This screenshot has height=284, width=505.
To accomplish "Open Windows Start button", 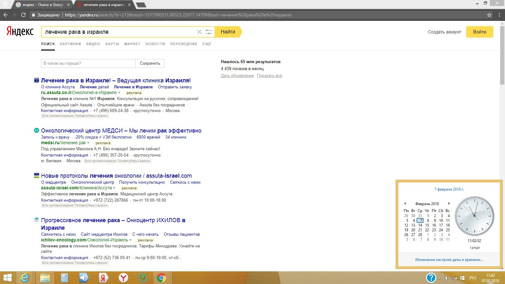I will tap(7, 278).
